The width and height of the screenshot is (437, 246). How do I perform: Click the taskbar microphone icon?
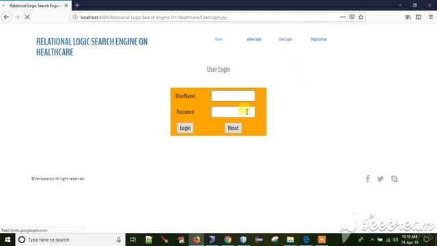[119, 240]
